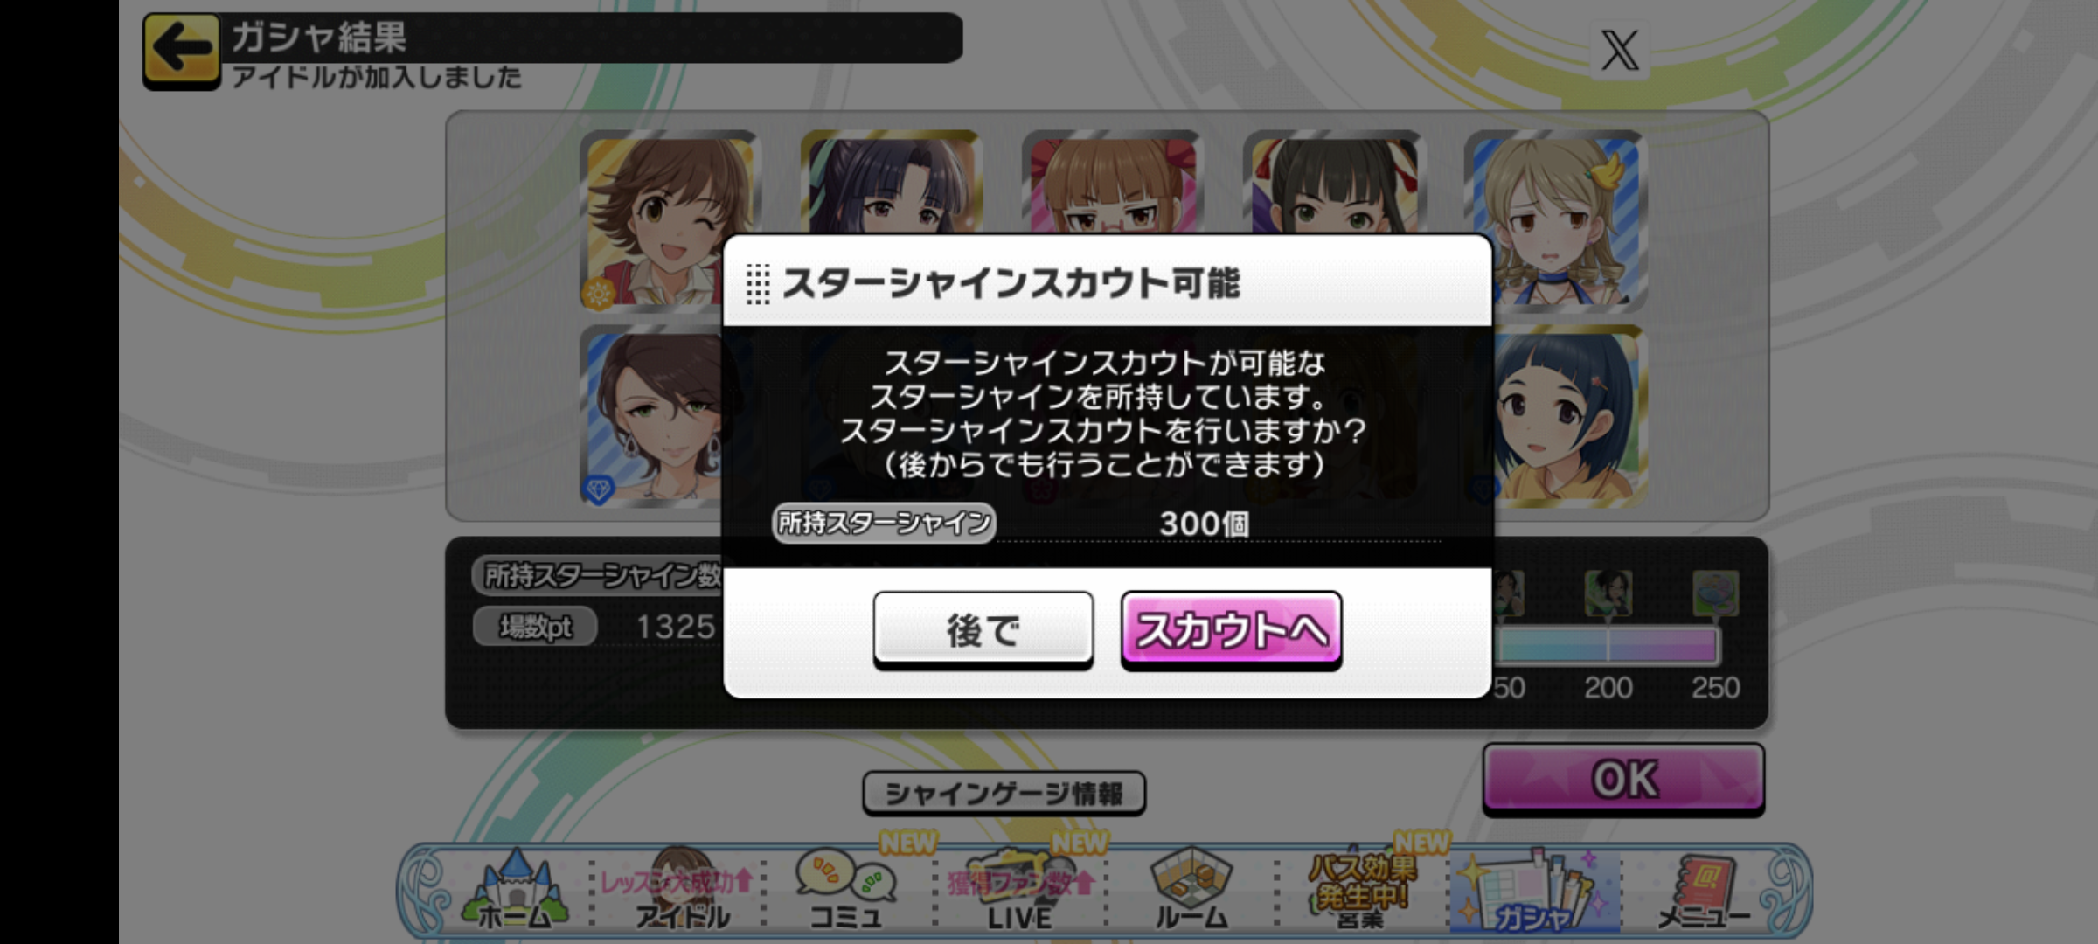Open the LIVE menu icon
This screenshot has height=944, width=2098.
click(x=1019, y=889)
